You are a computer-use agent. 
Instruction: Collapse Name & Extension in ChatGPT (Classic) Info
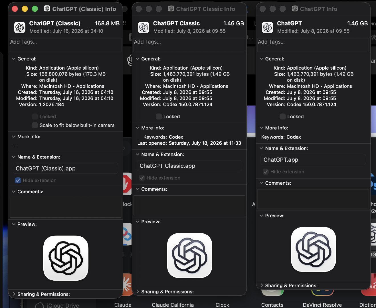point(13,157)
